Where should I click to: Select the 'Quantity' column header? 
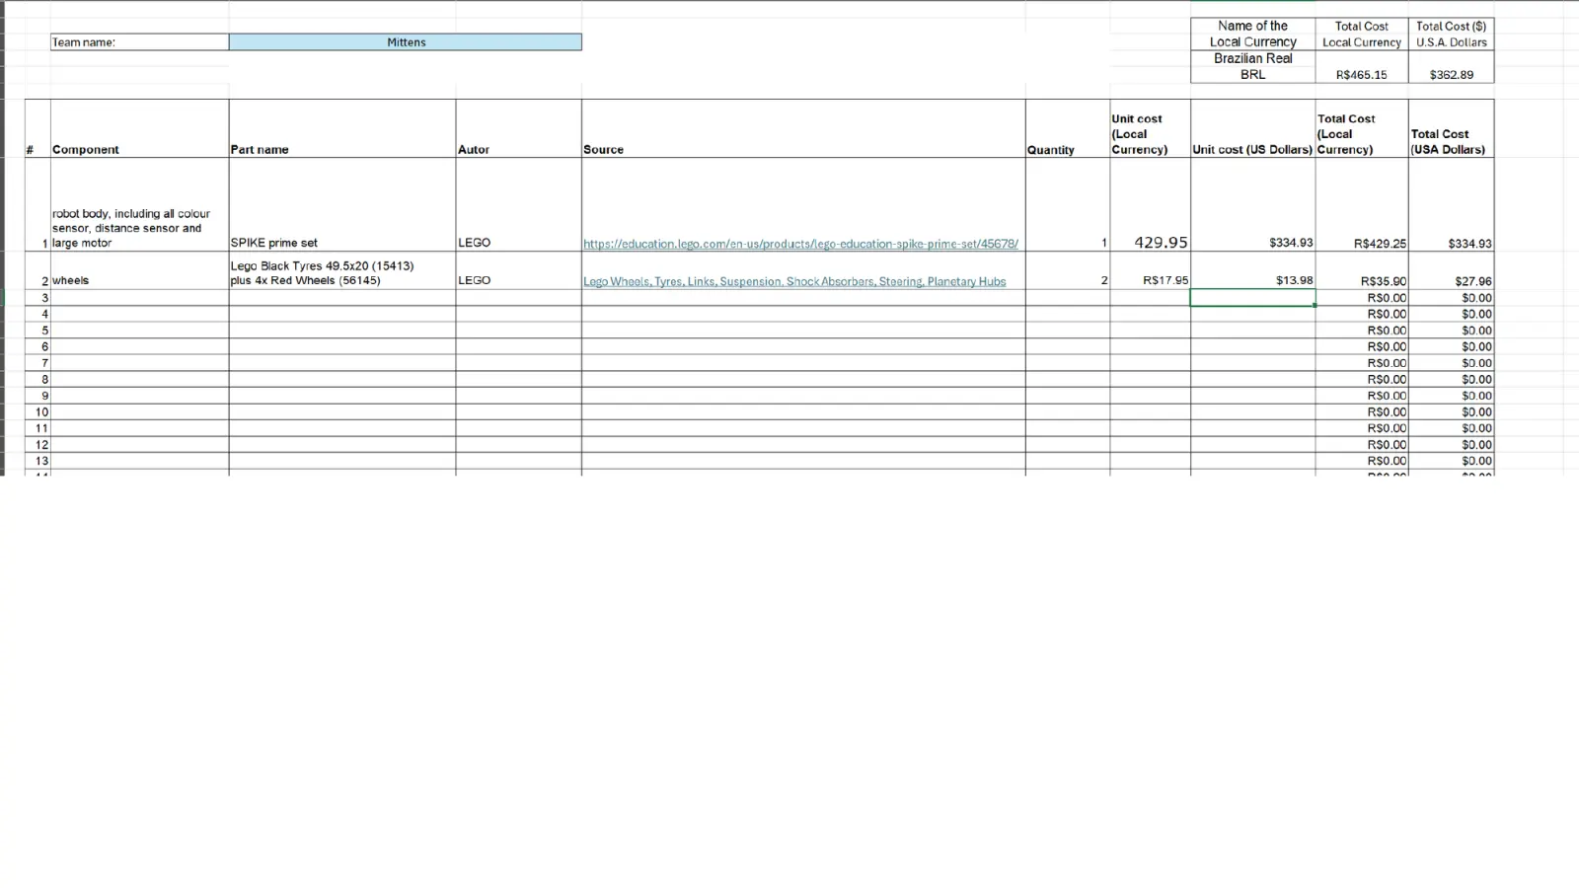pos(1068,128)
